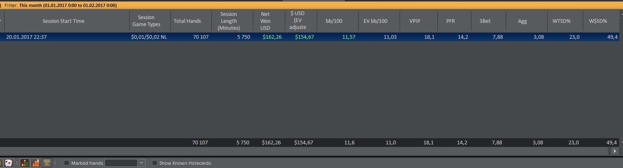Image resolution: width=623 pixels, height=168 pixels.
Task: Sort by $ USD (EV adjusted) header
Action: click(x=298, y=21)
